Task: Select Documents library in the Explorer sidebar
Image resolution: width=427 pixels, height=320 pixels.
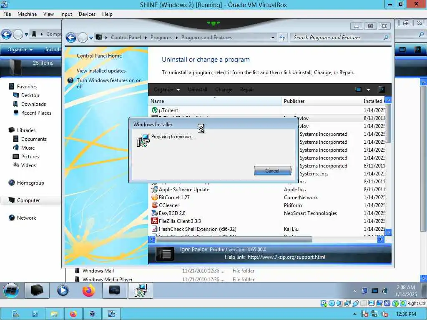Action: (34, 139)
